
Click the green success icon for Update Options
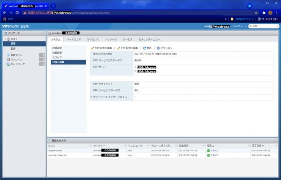pos(208,151)
